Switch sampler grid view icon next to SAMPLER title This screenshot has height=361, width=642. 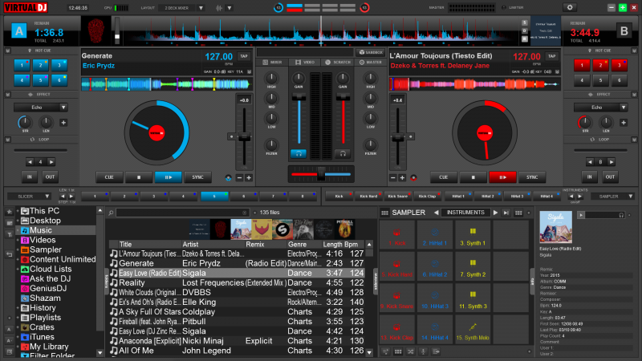click(x=384, y=213)
